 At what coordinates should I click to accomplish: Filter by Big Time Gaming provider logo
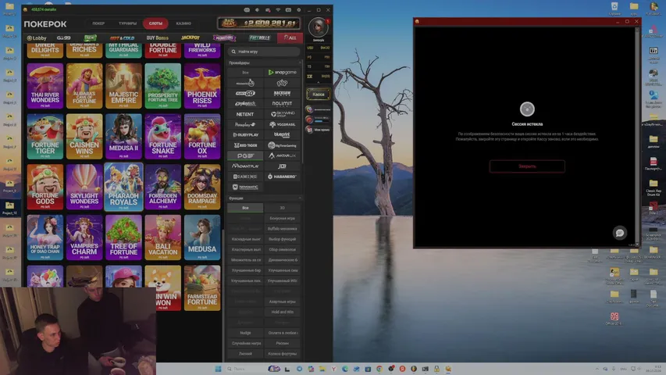tap(282, 145)
